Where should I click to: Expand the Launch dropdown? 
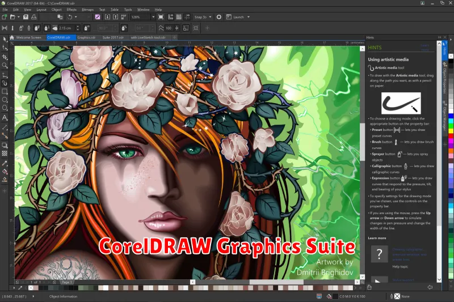[x=249, y=17]
